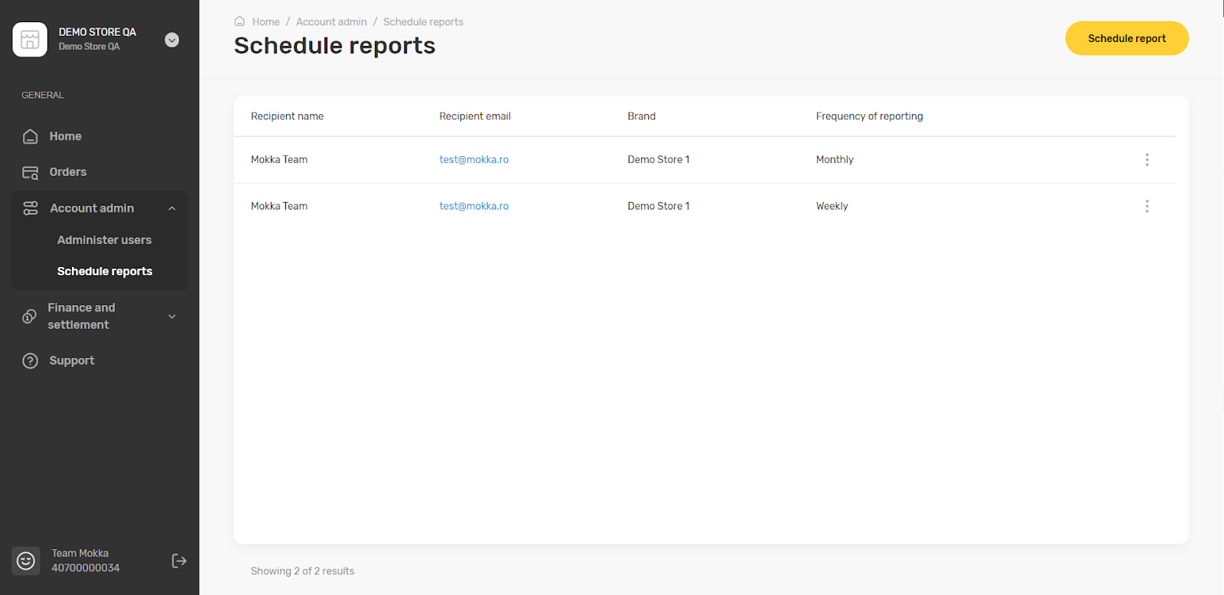This screenshot has width=1224, height=595.
Task: Click the Brand column header
Action: (x=641, y=116)
